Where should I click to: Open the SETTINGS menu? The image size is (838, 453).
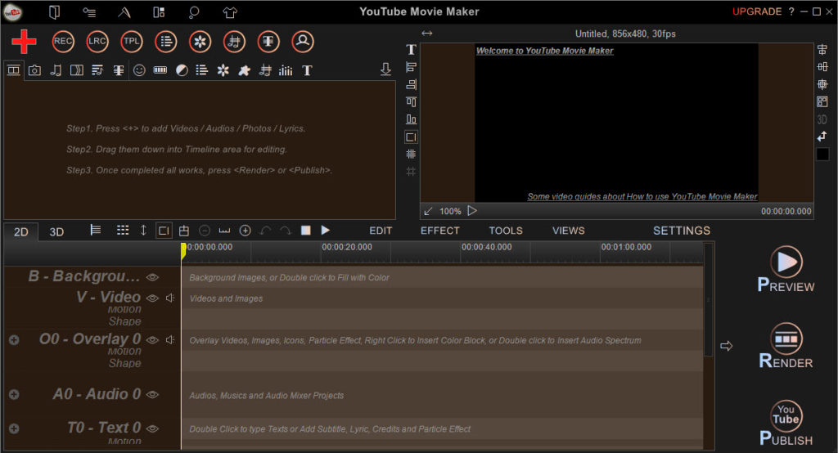(682, 231)
